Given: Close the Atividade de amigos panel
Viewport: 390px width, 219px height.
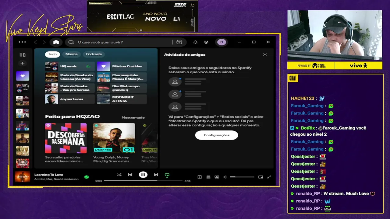Looking at the screenshot, I should point(265,54).
